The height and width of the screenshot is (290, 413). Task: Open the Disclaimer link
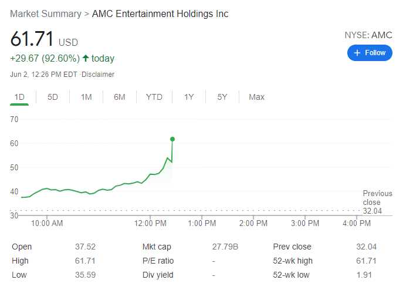(x=99, y=75)
